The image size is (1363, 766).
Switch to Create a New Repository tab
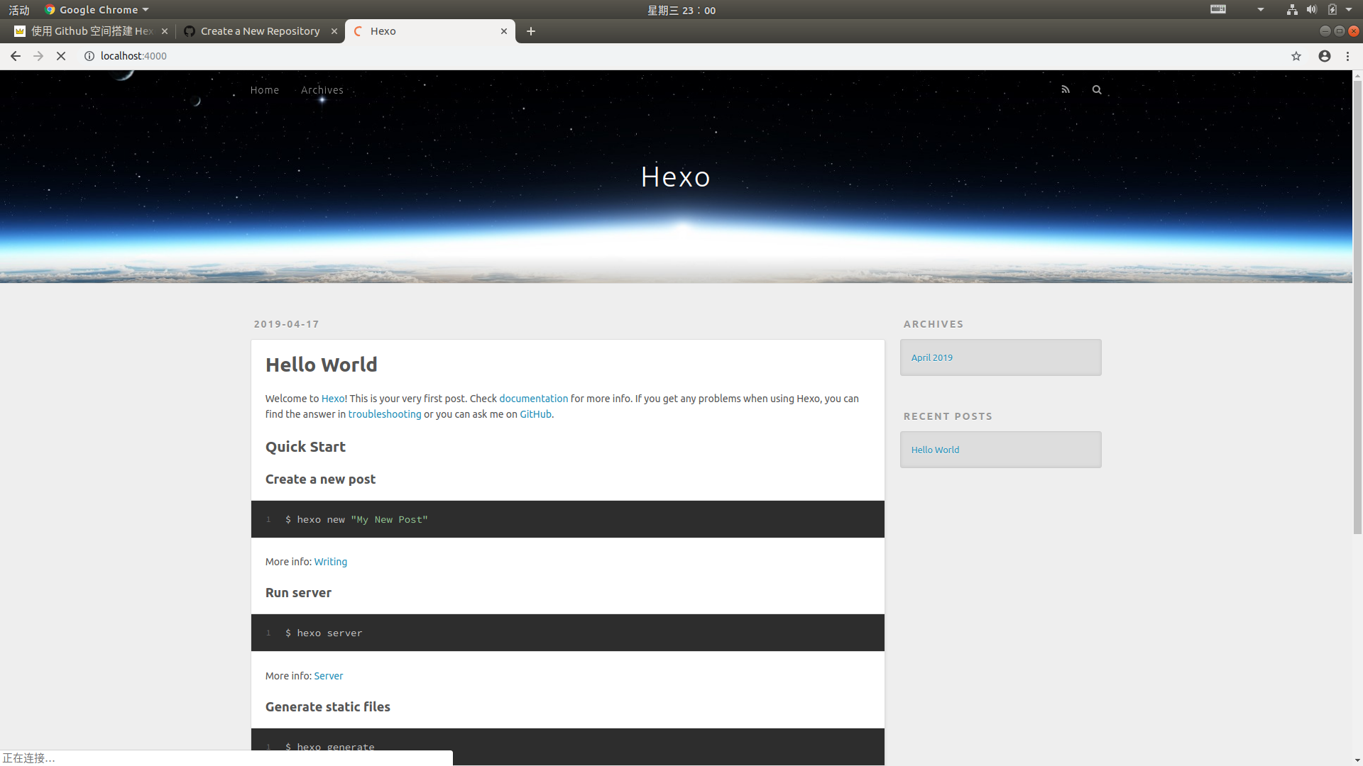coord(260,31)
